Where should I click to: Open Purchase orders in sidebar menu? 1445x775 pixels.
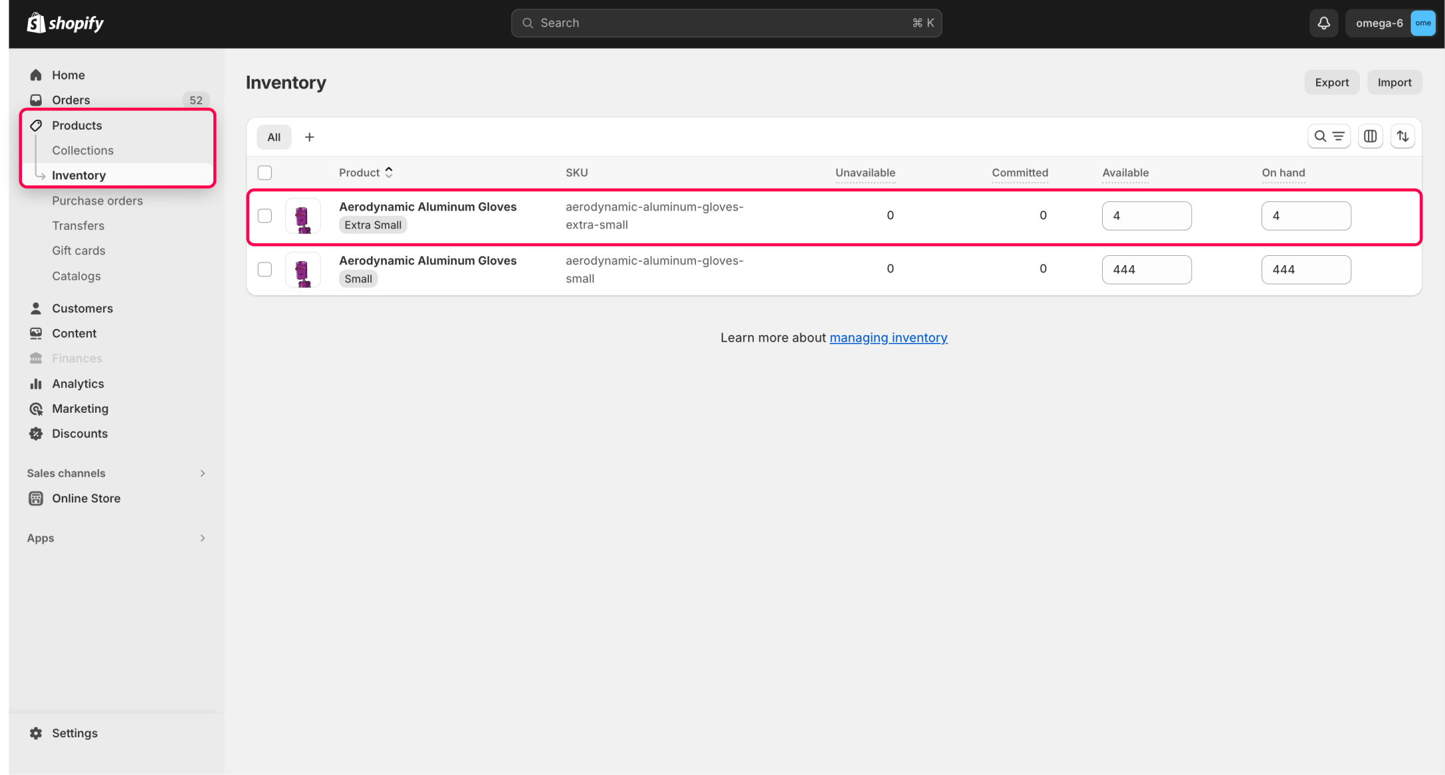(97, 201)
